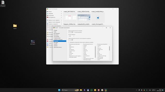The width and height of the screenshot is (165, 92).
Task: Click the Task settings icon in ShareX sidebar
Action: (x=47, y=28)
